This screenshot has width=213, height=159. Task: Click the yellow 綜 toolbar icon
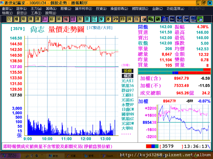51,19
